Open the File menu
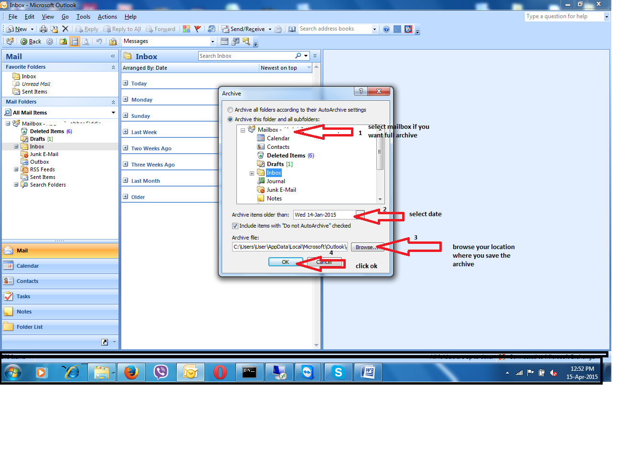This screenshot has width=628, height=460. (x=13, y=17)
